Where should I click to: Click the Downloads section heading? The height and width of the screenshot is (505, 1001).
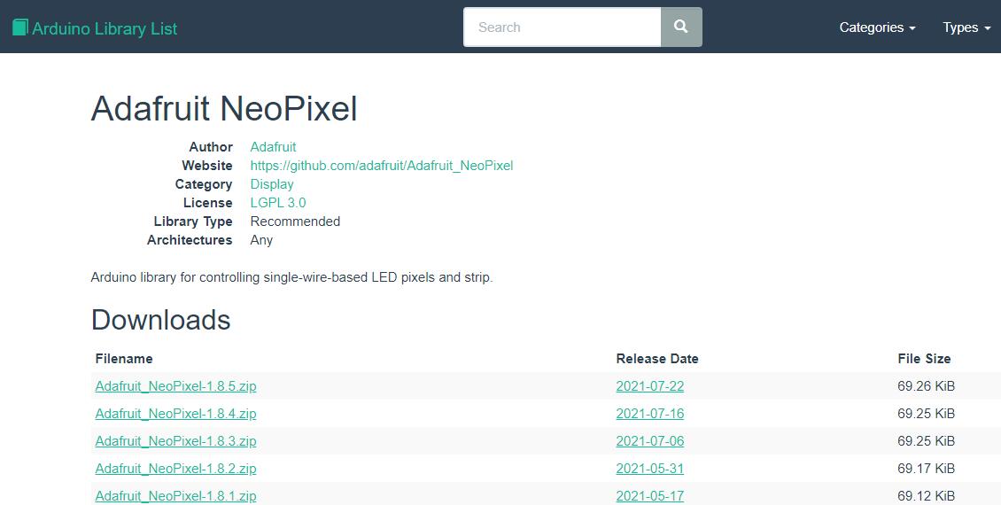tap(161, 320)
